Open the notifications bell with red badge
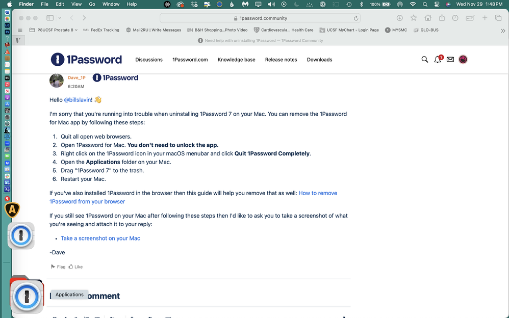 coord(438,60)
